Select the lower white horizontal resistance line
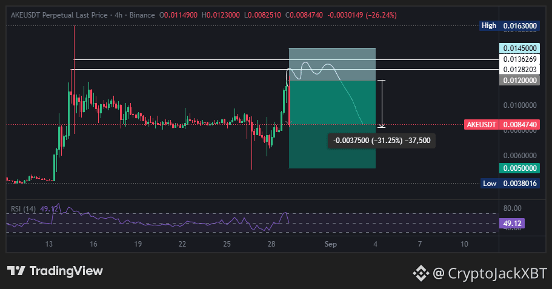This screenshot has height=289, width=552. coord(285,69)
